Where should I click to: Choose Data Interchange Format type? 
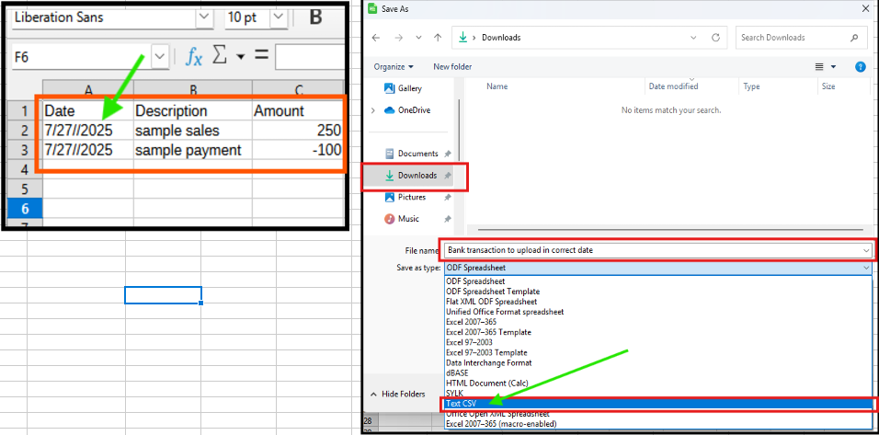658,362
